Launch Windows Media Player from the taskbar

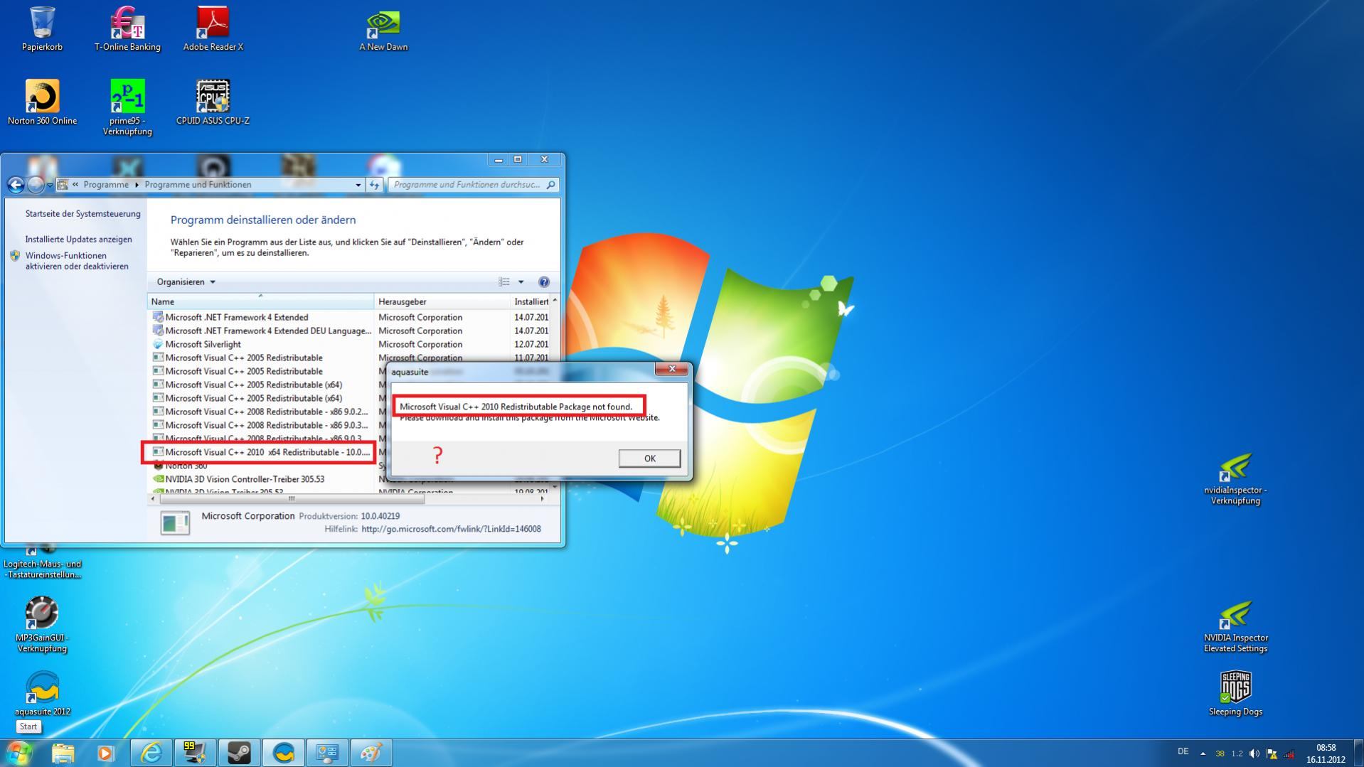point(106,753)
